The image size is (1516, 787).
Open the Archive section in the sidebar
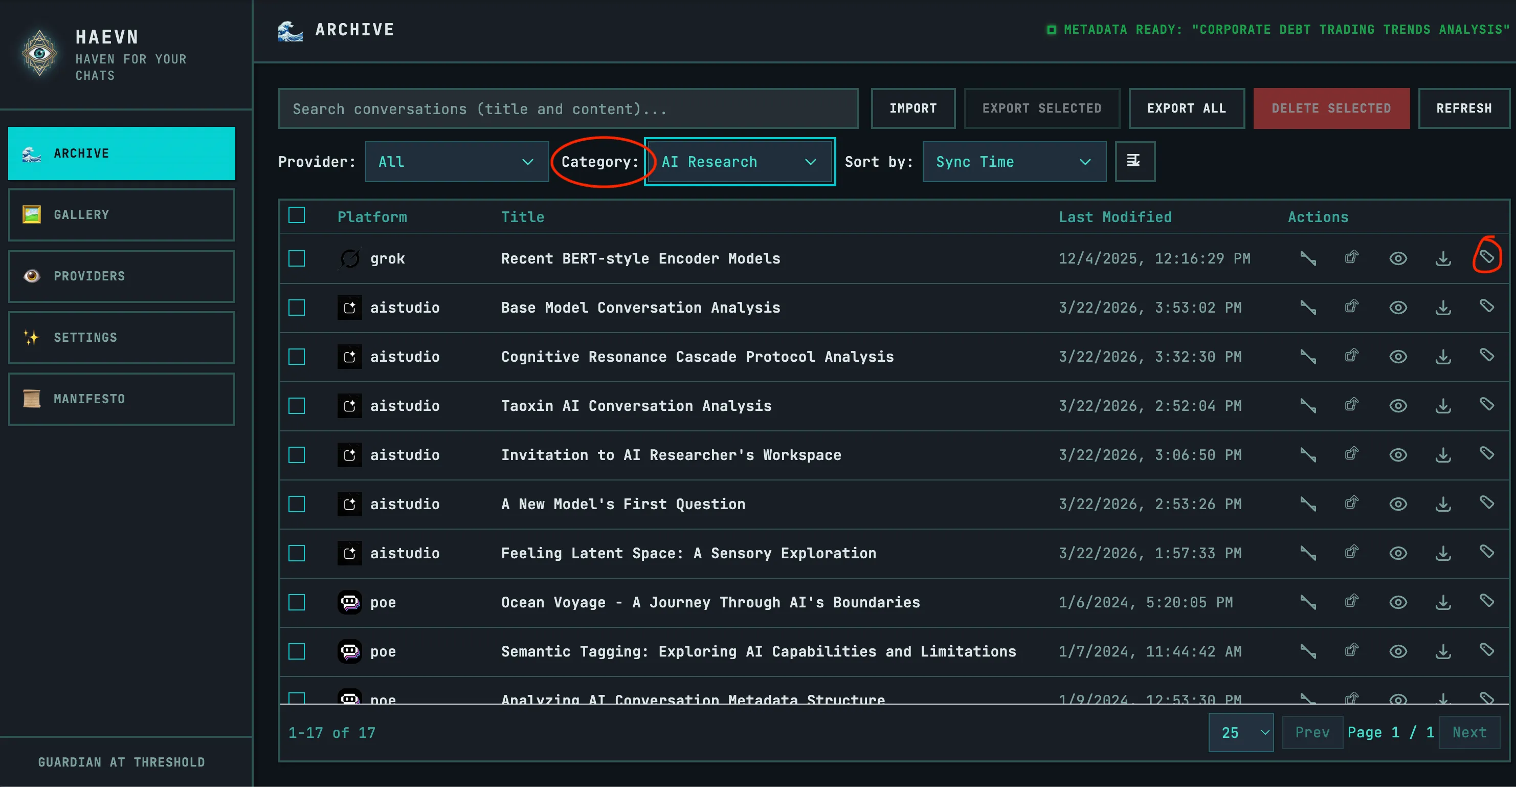122,154
